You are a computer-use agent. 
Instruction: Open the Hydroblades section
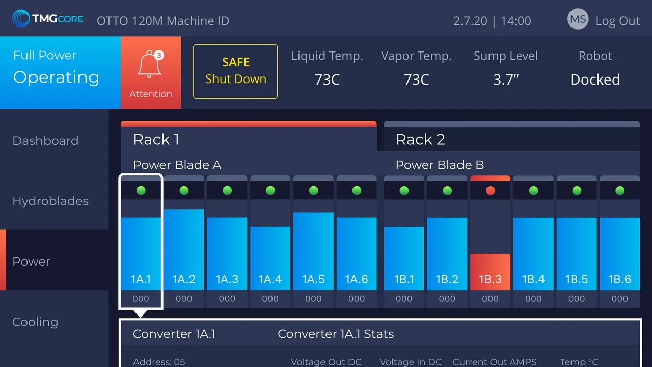[55, 201]
